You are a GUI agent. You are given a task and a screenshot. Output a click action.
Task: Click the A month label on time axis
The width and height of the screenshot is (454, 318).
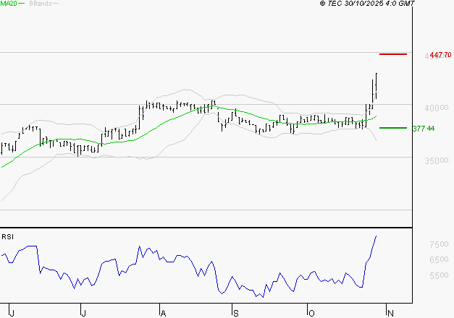click(164, 313)
